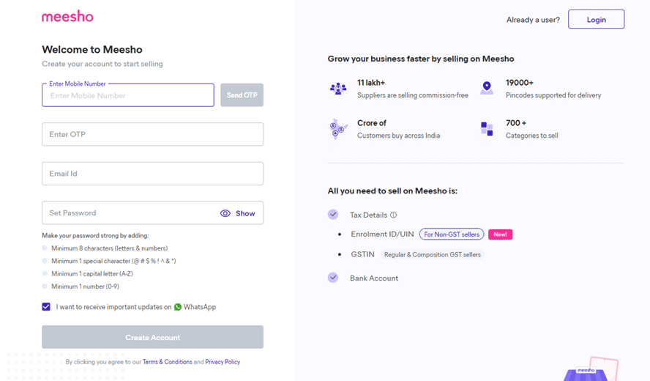Screen dimensions: 650x381
Task: Click the categories squares icon beside 700 +
Action: pos(487,129)
